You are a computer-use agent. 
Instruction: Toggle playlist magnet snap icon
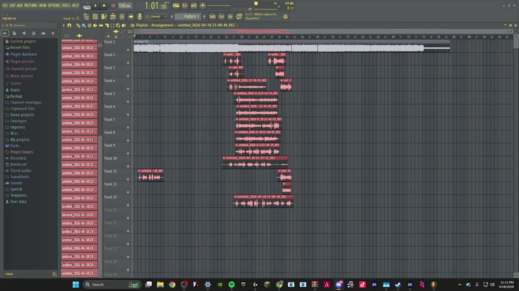click(x=69, y=25)
